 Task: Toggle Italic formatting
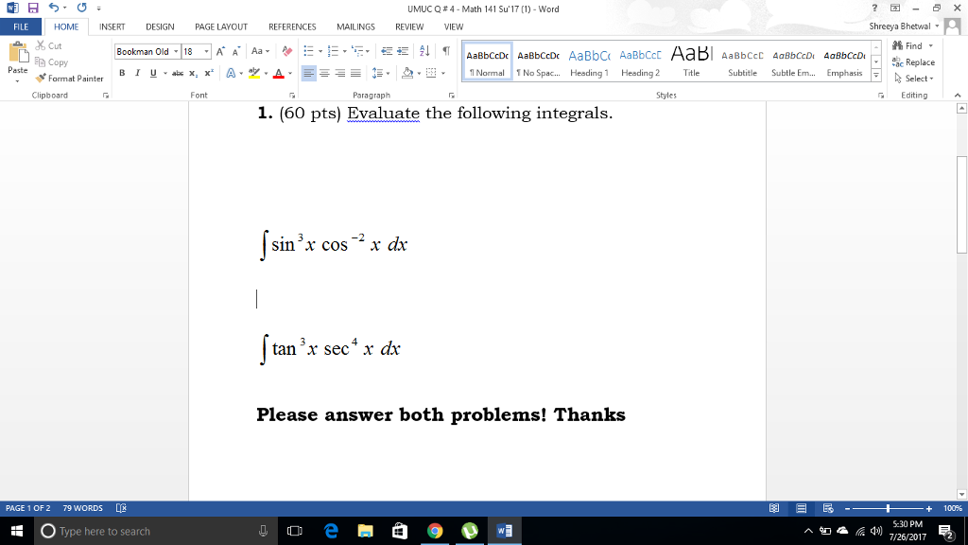[x=137, y=73]
